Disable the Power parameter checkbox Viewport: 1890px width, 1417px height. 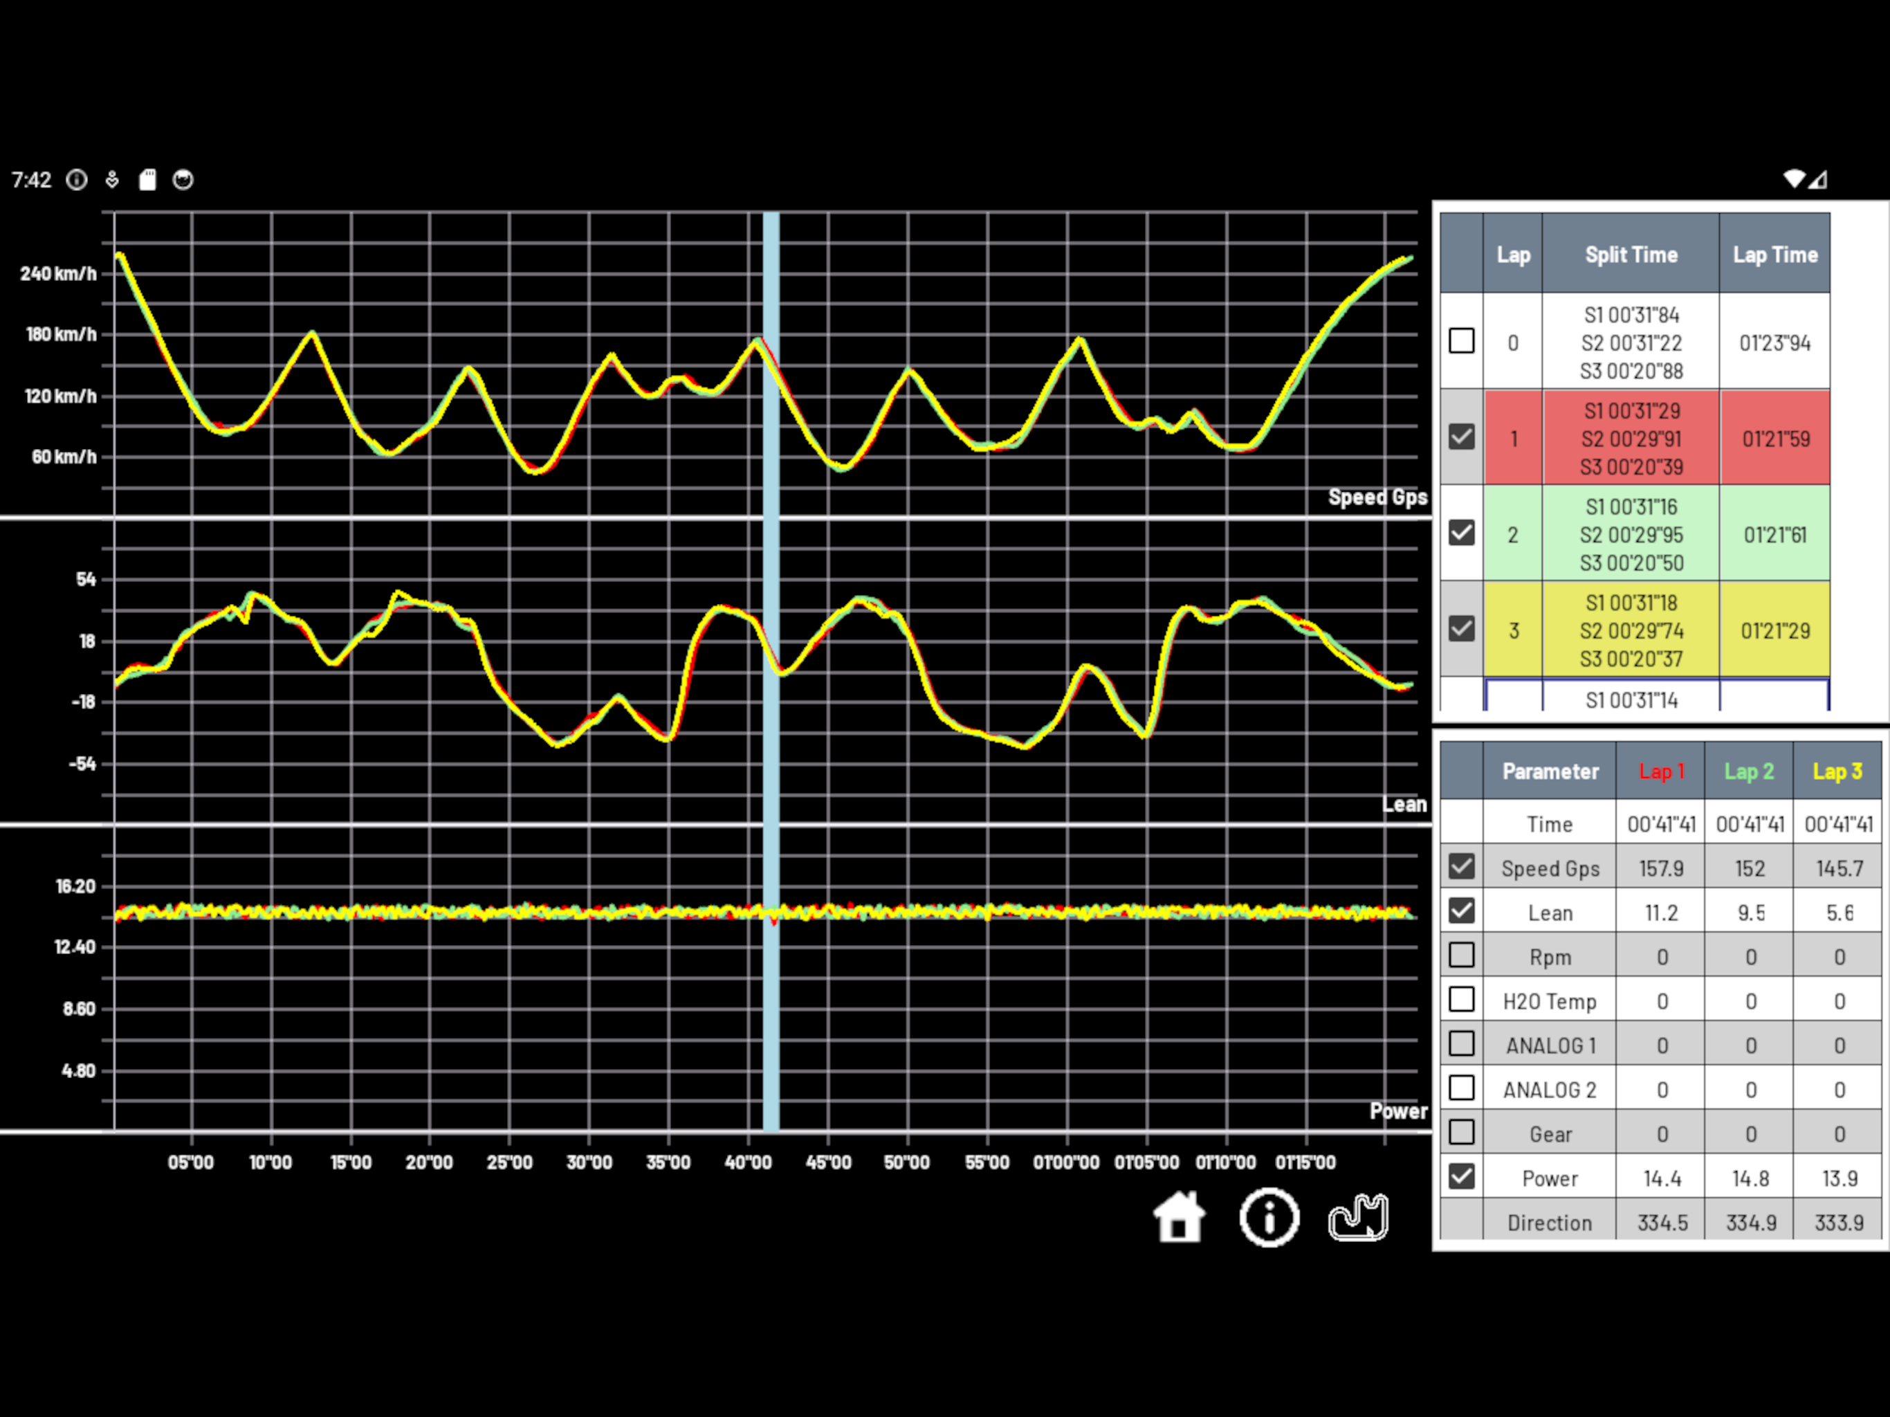click(1461, 1177)
